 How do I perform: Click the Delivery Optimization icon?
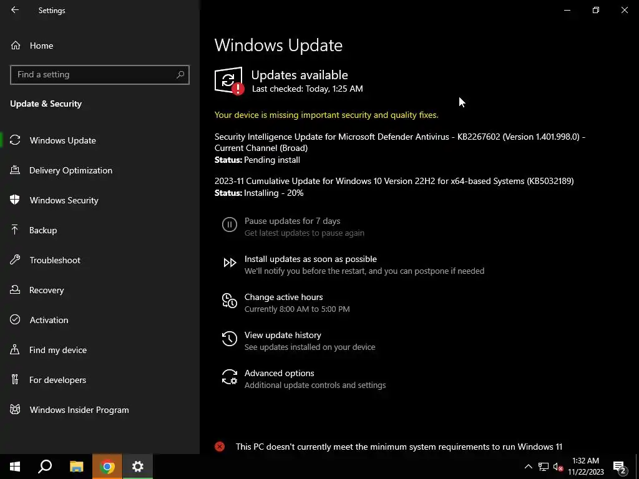click(x=15, y=170)
